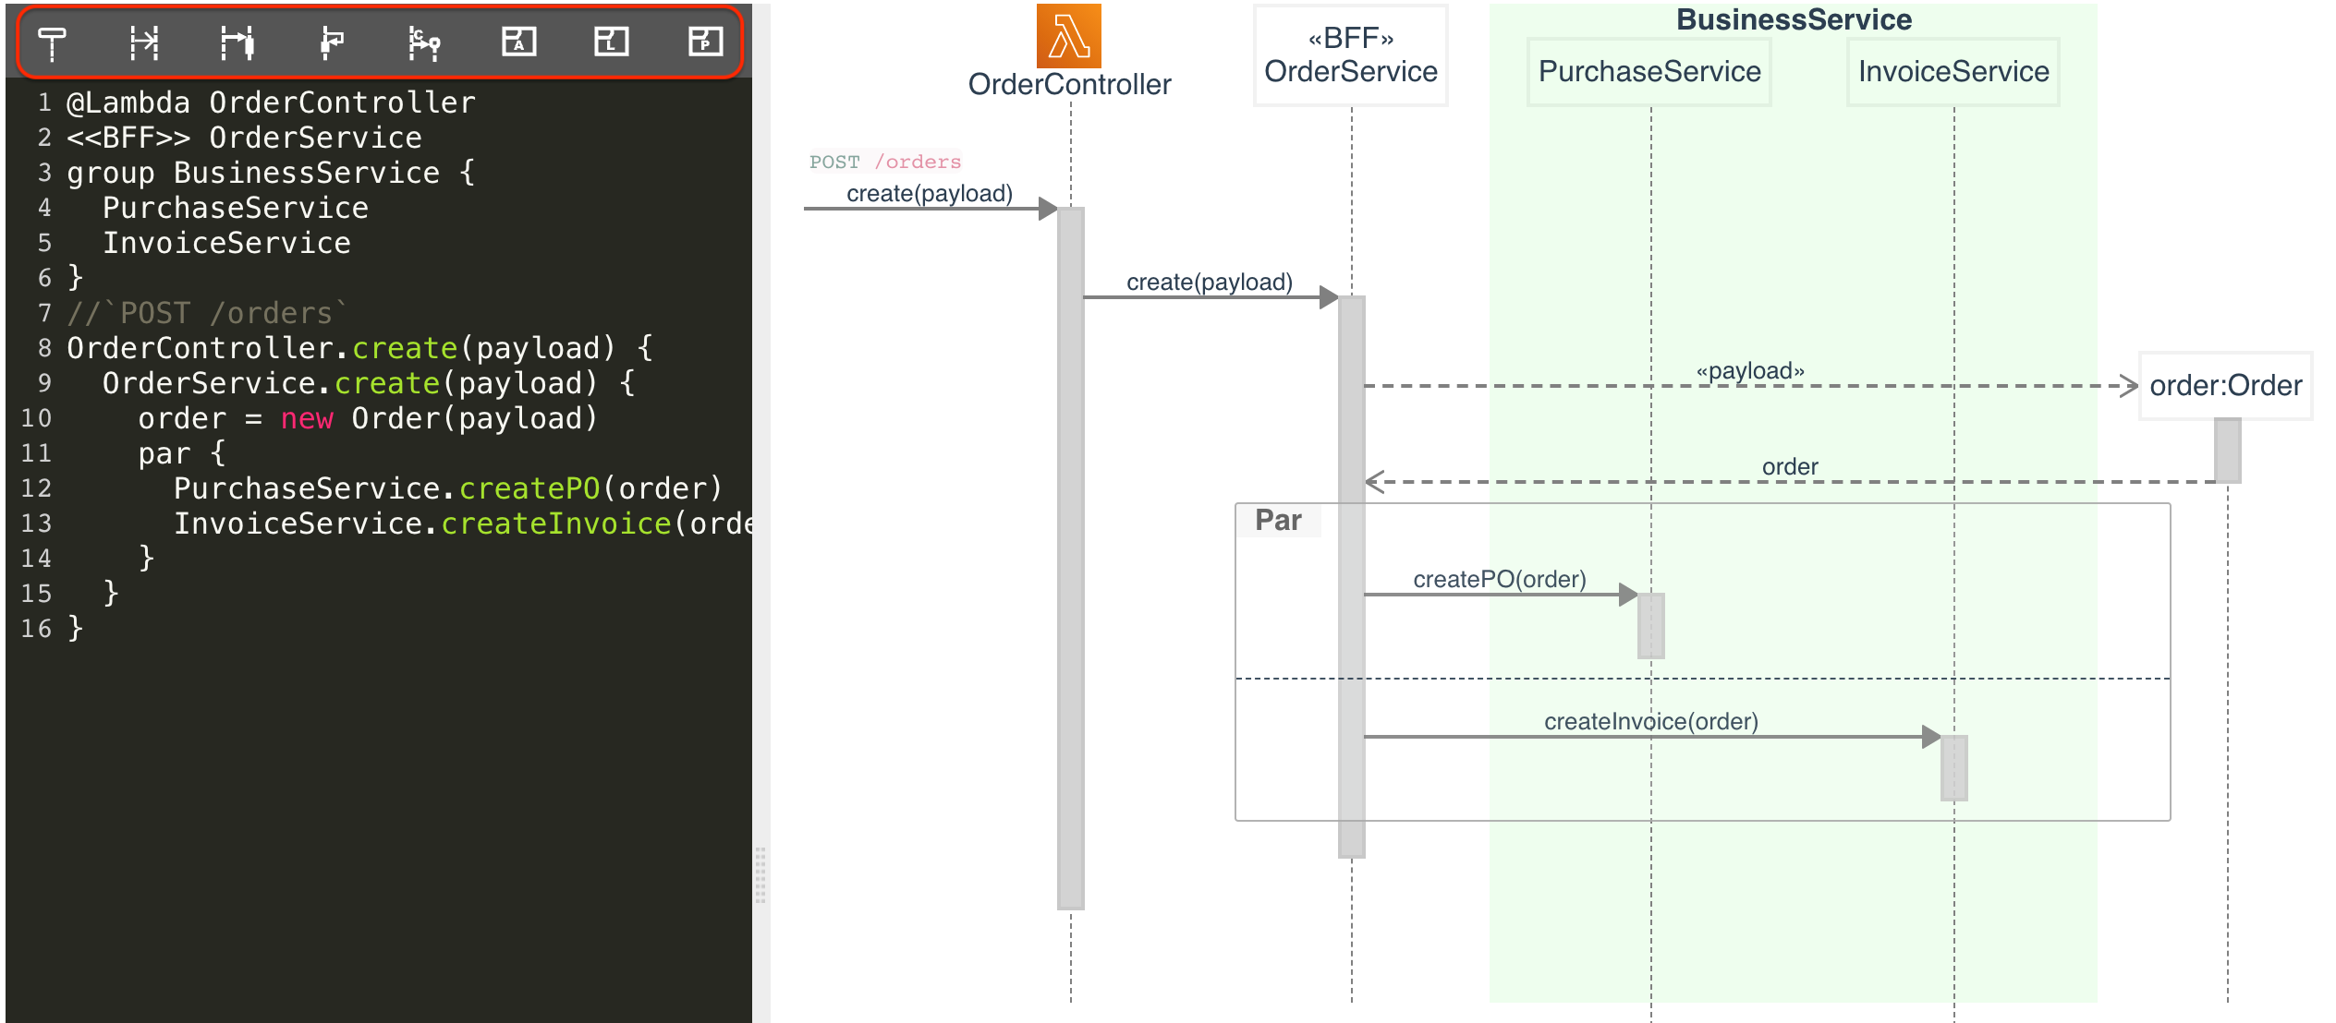Click the Par fragment label
Viewport: 2336px width, 1023px height.
[1278, 521]
